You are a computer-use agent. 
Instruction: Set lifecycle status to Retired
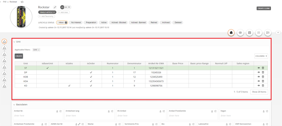pos(154,23)
